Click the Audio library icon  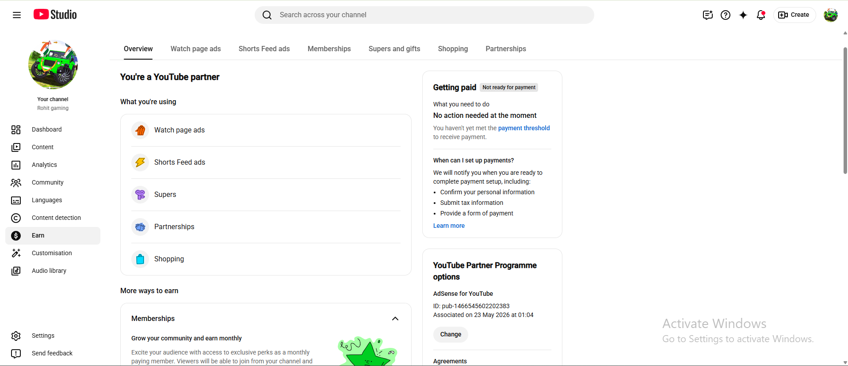pos(16,271)
